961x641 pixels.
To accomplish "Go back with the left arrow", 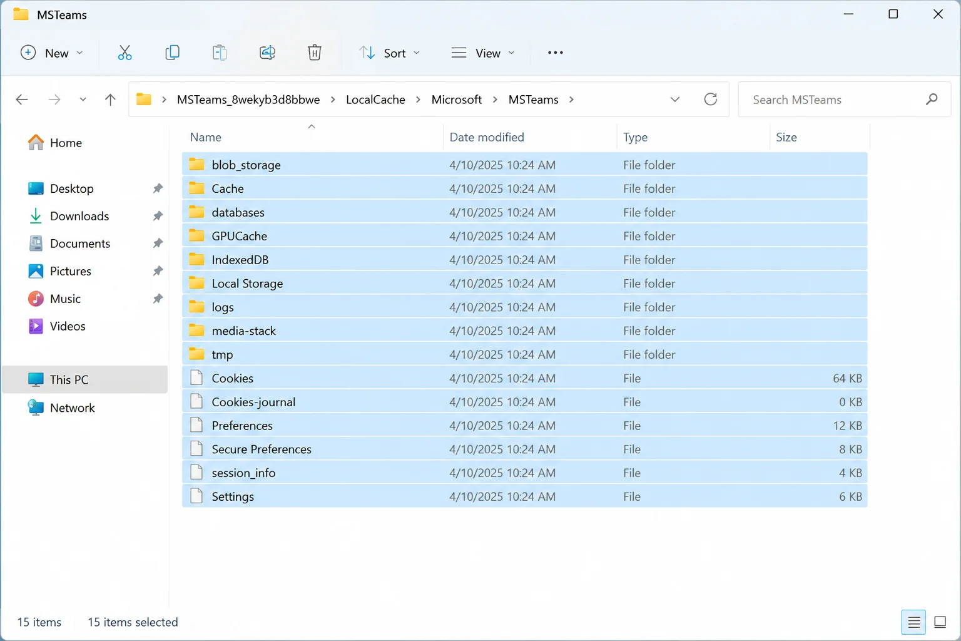I will [x=22, y=100].
